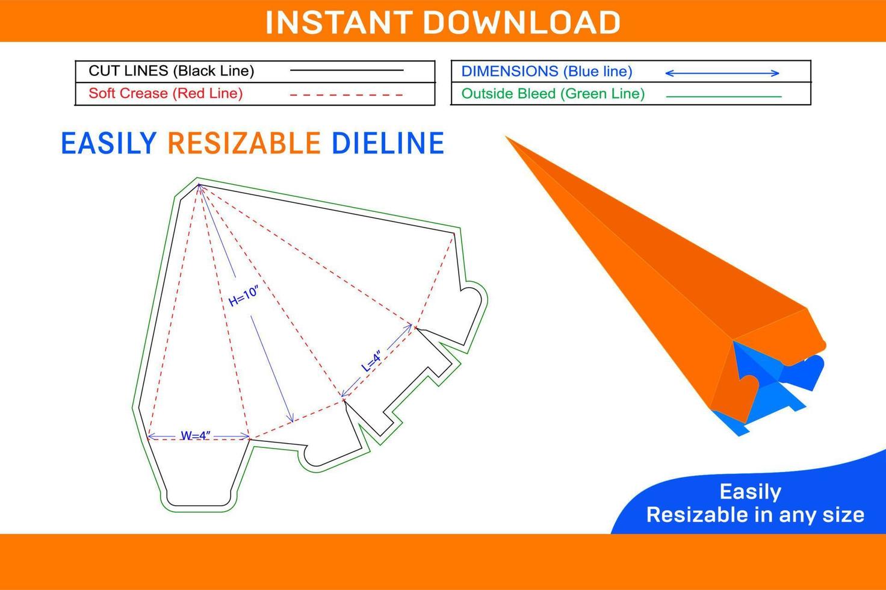Select the 'Outside Bleed (Green Line)' legend label
Image resolution: width=886 pixels, height=590 pixels.
click(553, 94)
